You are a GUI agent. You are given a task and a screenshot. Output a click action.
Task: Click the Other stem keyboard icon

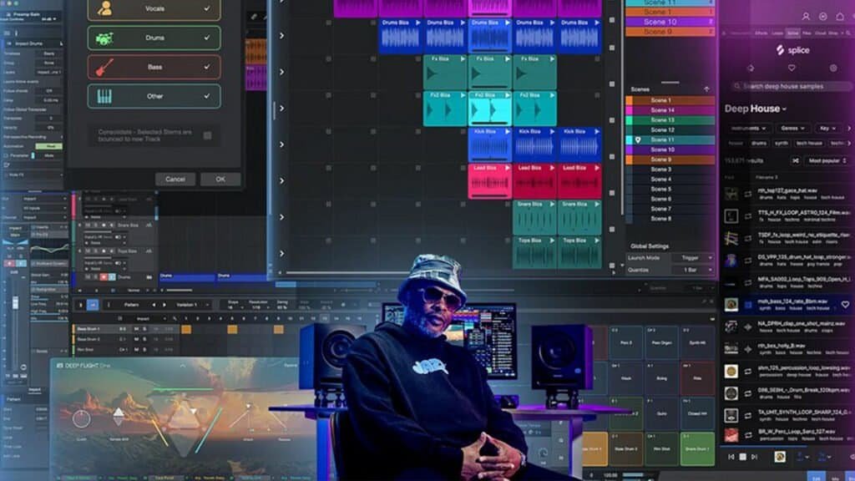pos(104,94)
